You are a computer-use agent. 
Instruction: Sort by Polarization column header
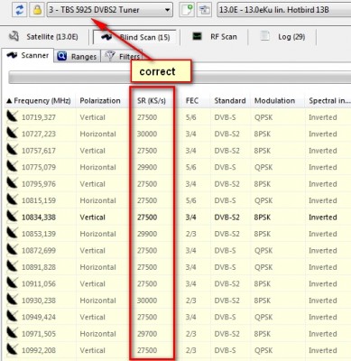[100, 100]
